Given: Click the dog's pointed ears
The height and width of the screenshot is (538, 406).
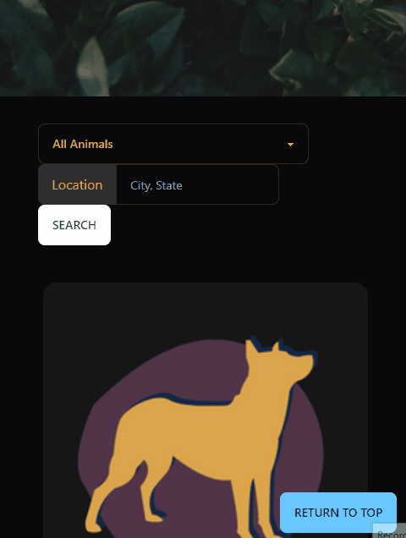Looking at the screenshot, I should [x=264, y=345].
